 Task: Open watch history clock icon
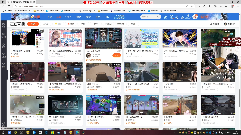(166, 16)
